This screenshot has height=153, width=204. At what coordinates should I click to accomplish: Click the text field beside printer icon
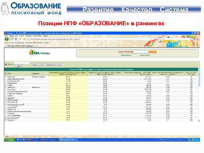pos(22,63)
